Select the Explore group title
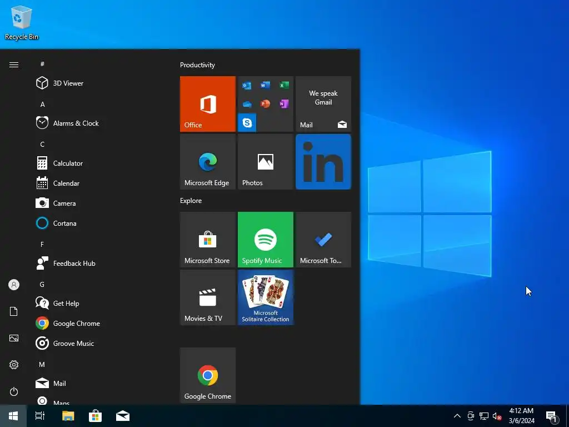The image size is (569, 427). (191, 200)
